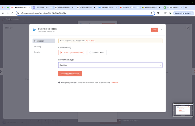
Task: Select OAuth2 (recommended) radio option
Action: (x=73, y=53)
